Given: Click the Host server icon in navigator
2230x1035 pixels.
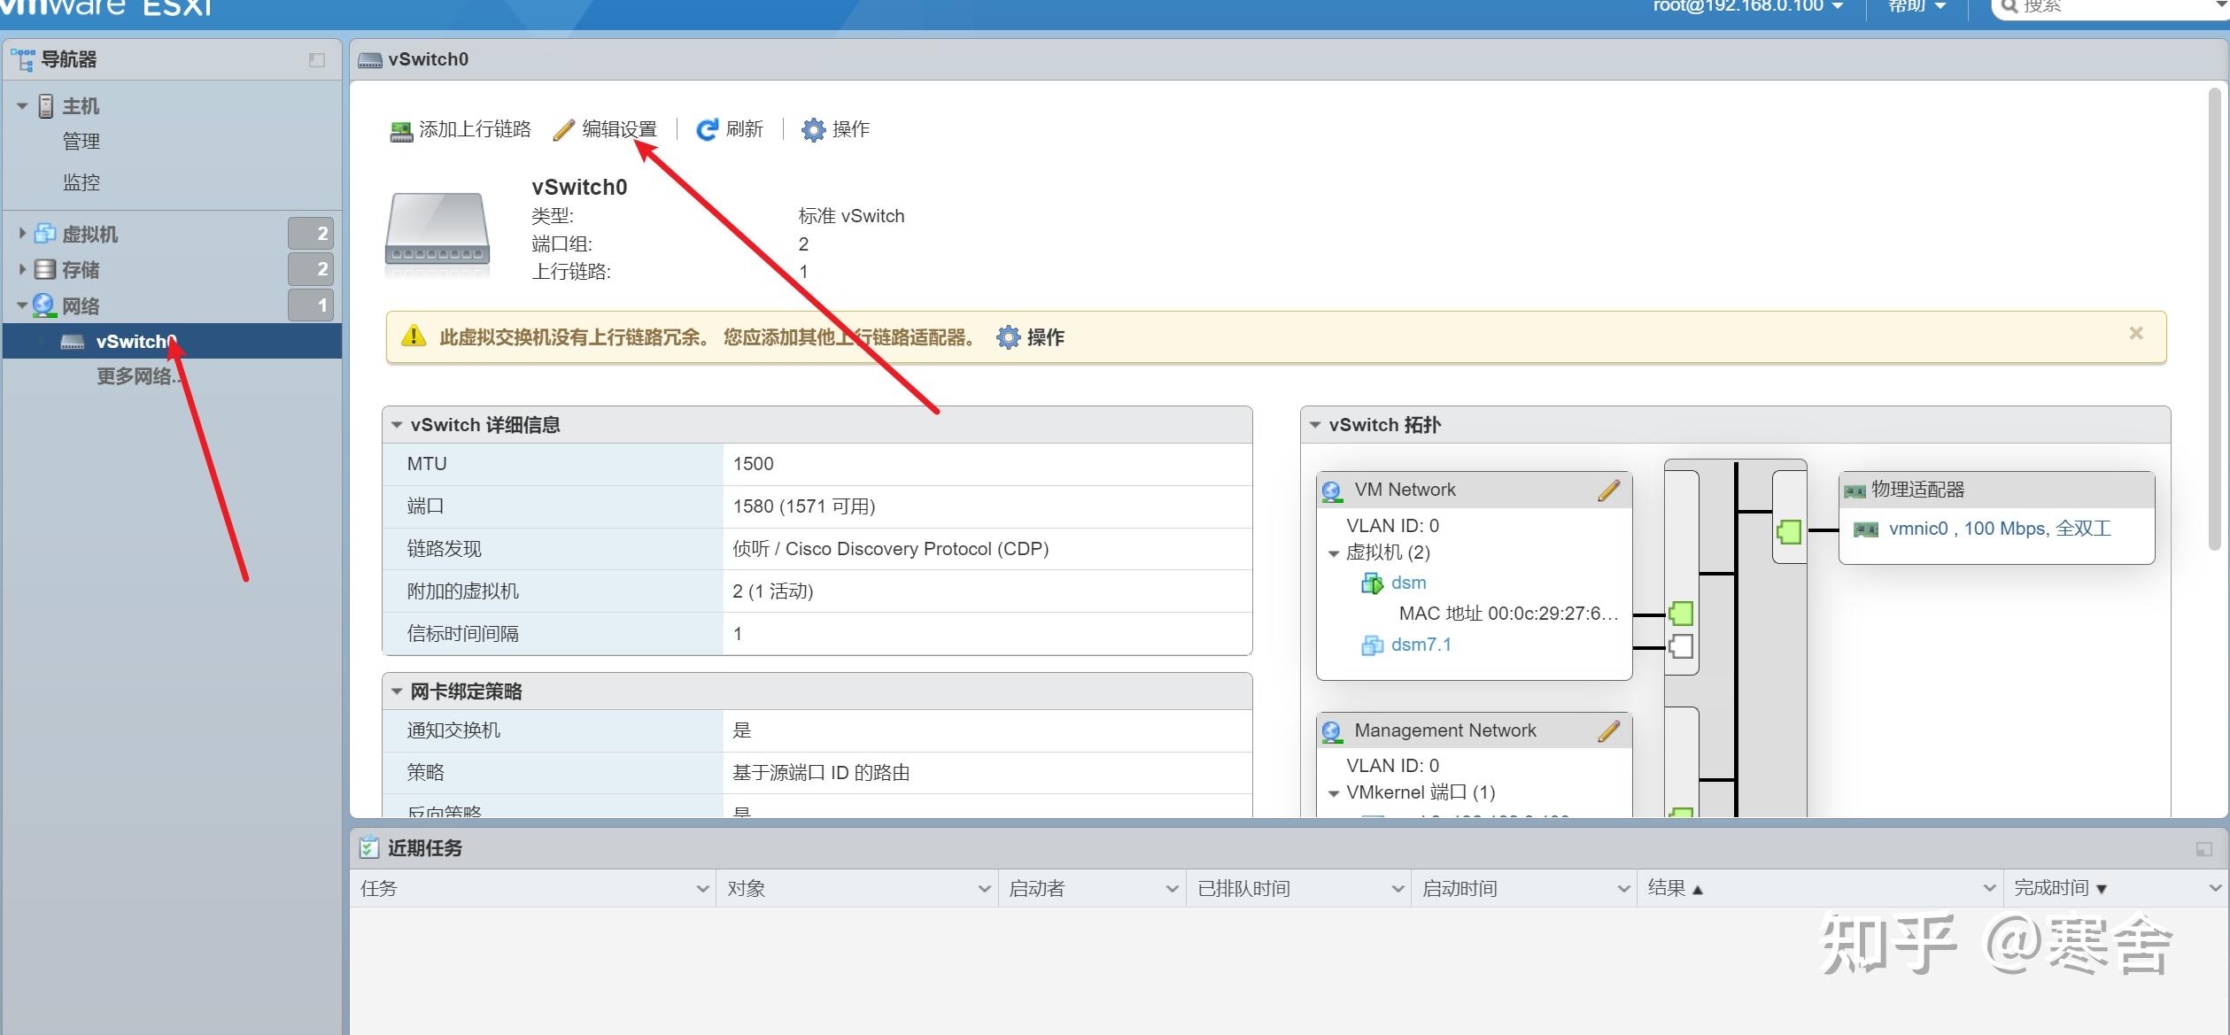Looking at the screenshot, I should pos(46,106).
